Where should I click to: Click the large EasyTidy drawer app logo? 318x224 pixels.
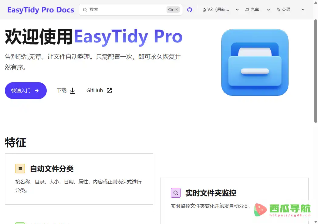pyautogui.click(x=255, y=62)
